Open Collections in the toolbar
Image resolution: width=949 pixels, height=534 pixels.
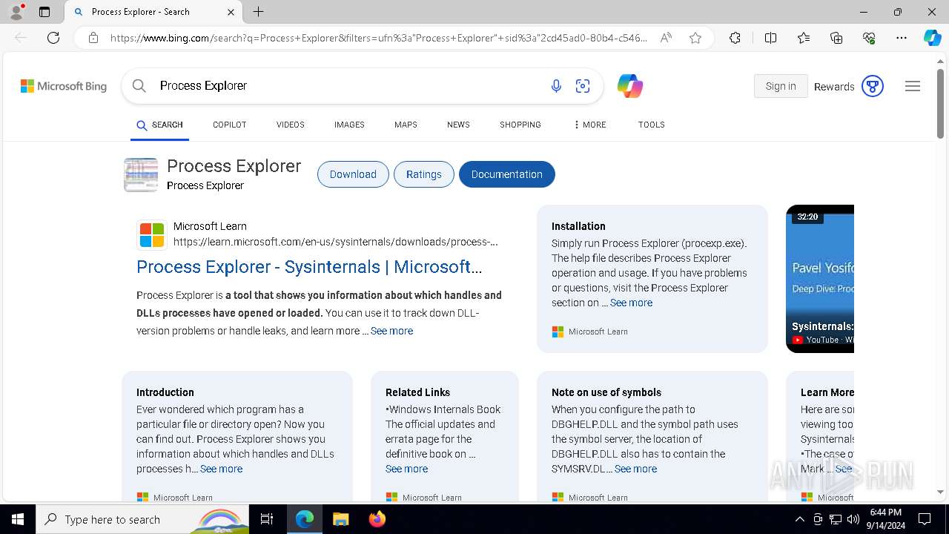836,38
